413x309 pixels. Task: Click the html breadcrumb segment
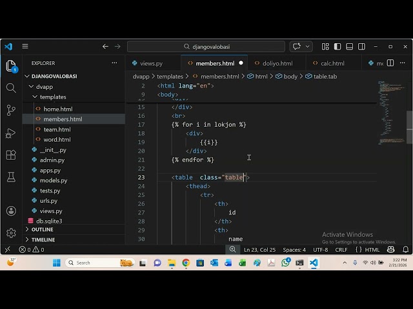point(257,77)
